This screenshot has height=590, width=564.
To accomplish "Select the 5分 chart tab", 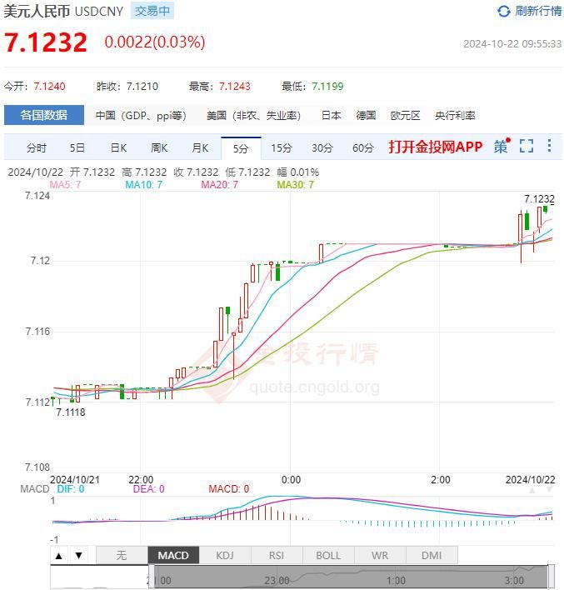I will click(x=241, y=148).
